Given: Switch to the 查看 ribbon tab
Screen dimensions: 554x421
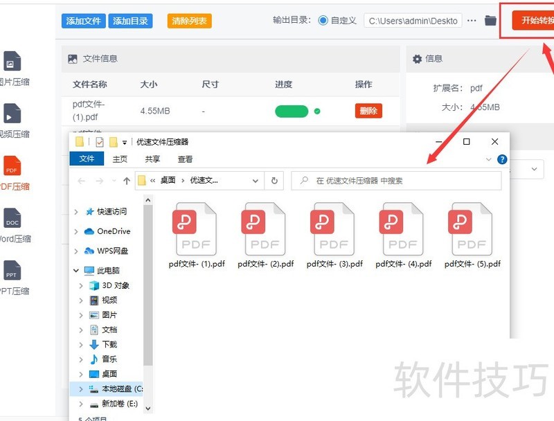Looking at the screenshot, I should (x=186, y=159).
